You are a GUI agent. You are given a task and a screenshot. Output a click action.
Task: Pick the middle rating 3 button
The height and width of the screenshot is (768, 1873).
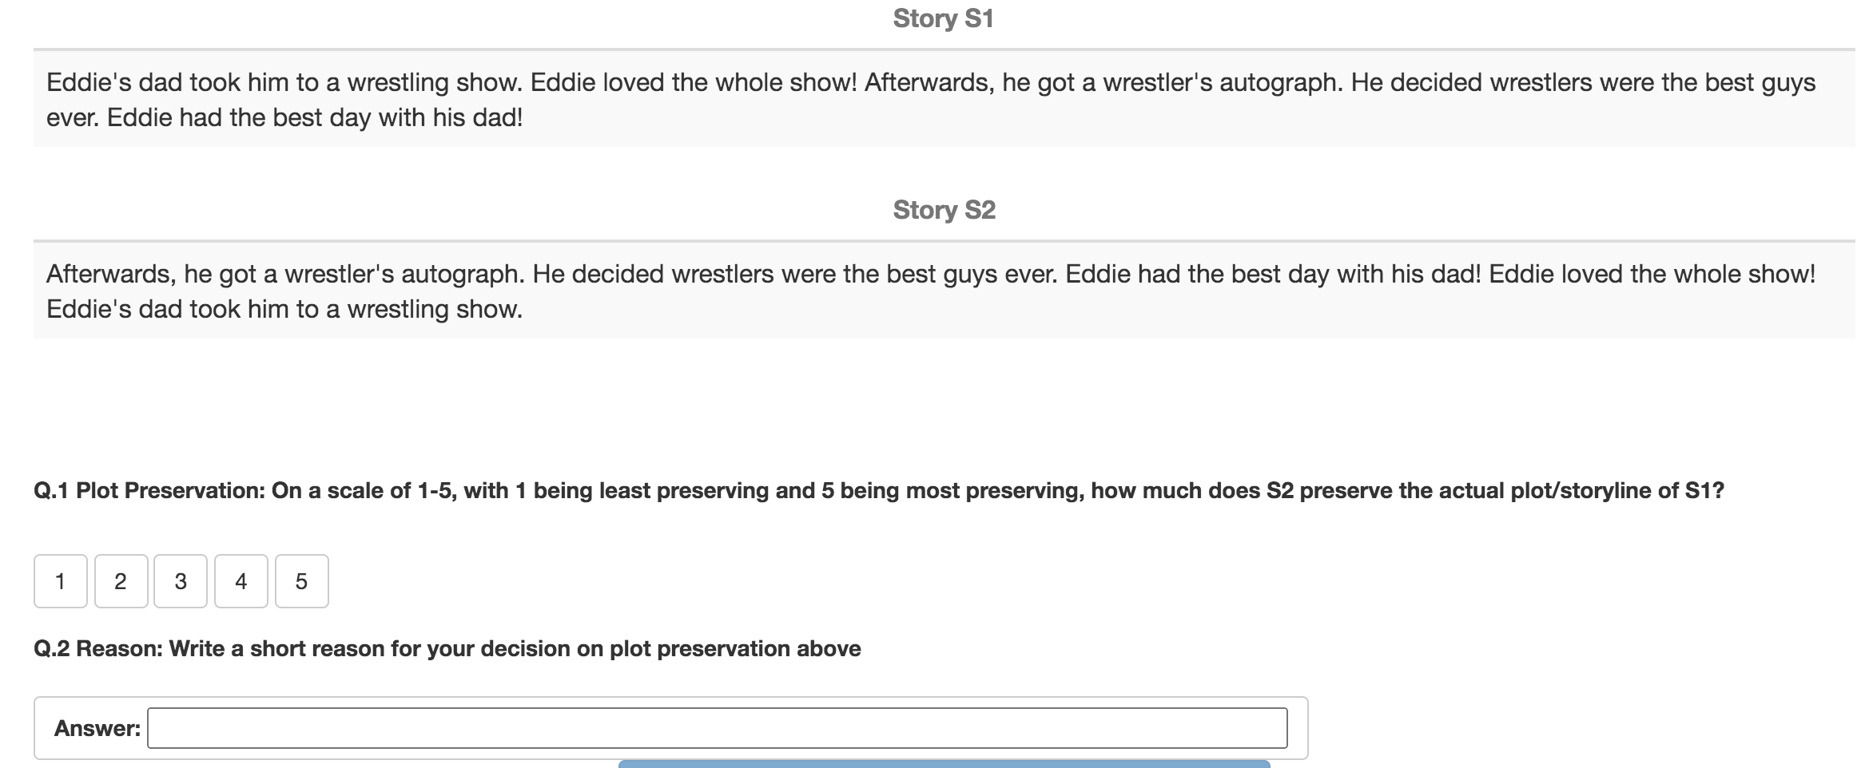coord(181,581)
